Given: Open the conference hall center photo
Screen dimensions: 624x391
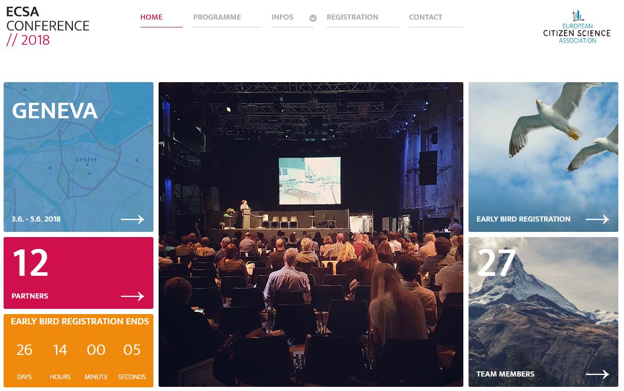Looking at the screenshot, I should [311, 234].
